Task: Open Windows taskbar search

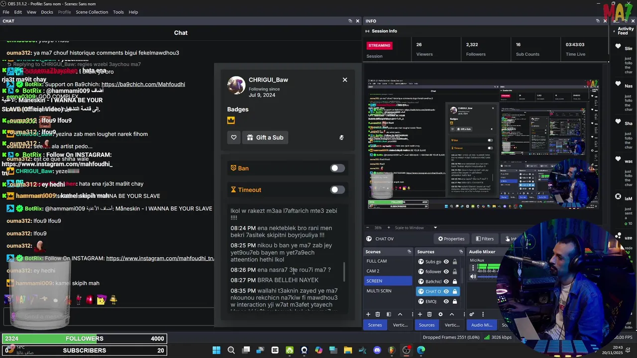Action: tap(231, 350)
